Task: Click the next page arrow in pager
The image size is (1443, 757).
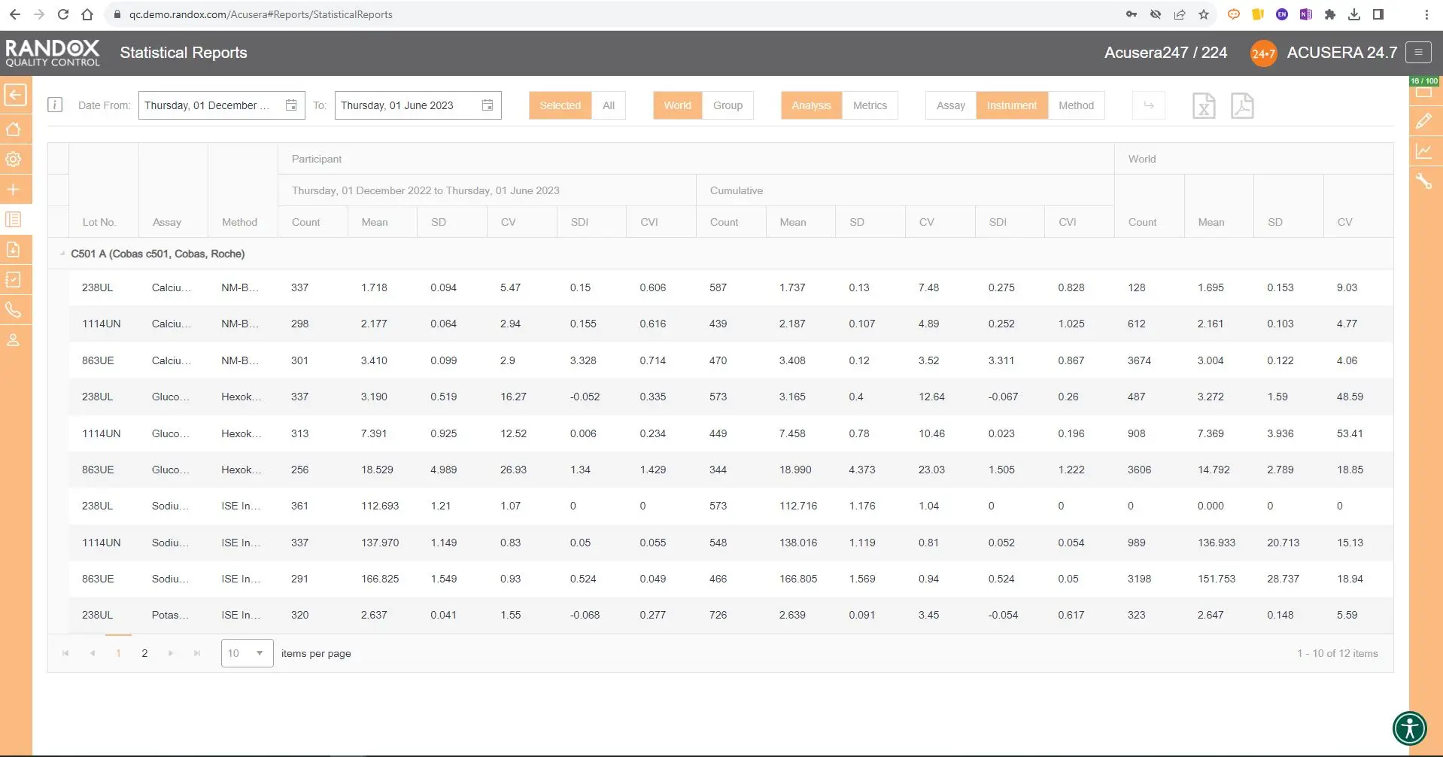Action: click(x=171, y=653)
